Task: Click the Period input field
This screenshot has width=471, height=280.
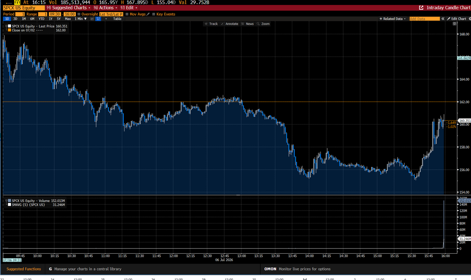Action: point(20,14)
